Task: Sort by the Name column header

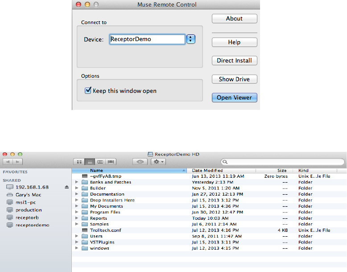Action: [129, 171]
